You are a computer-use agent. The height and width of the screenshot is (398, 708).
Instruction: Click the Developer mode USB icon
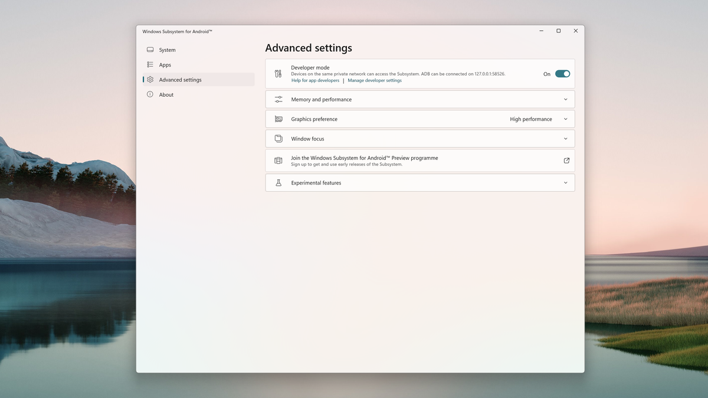click(x=278, y=74)
